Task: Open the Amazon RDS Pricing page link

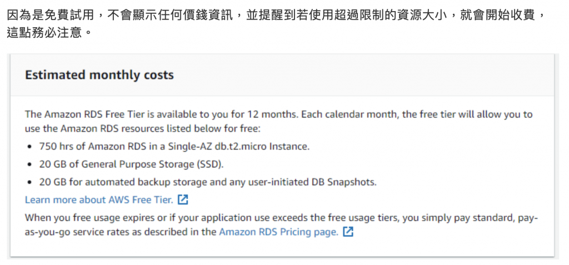Action: [x=278, y=232]
